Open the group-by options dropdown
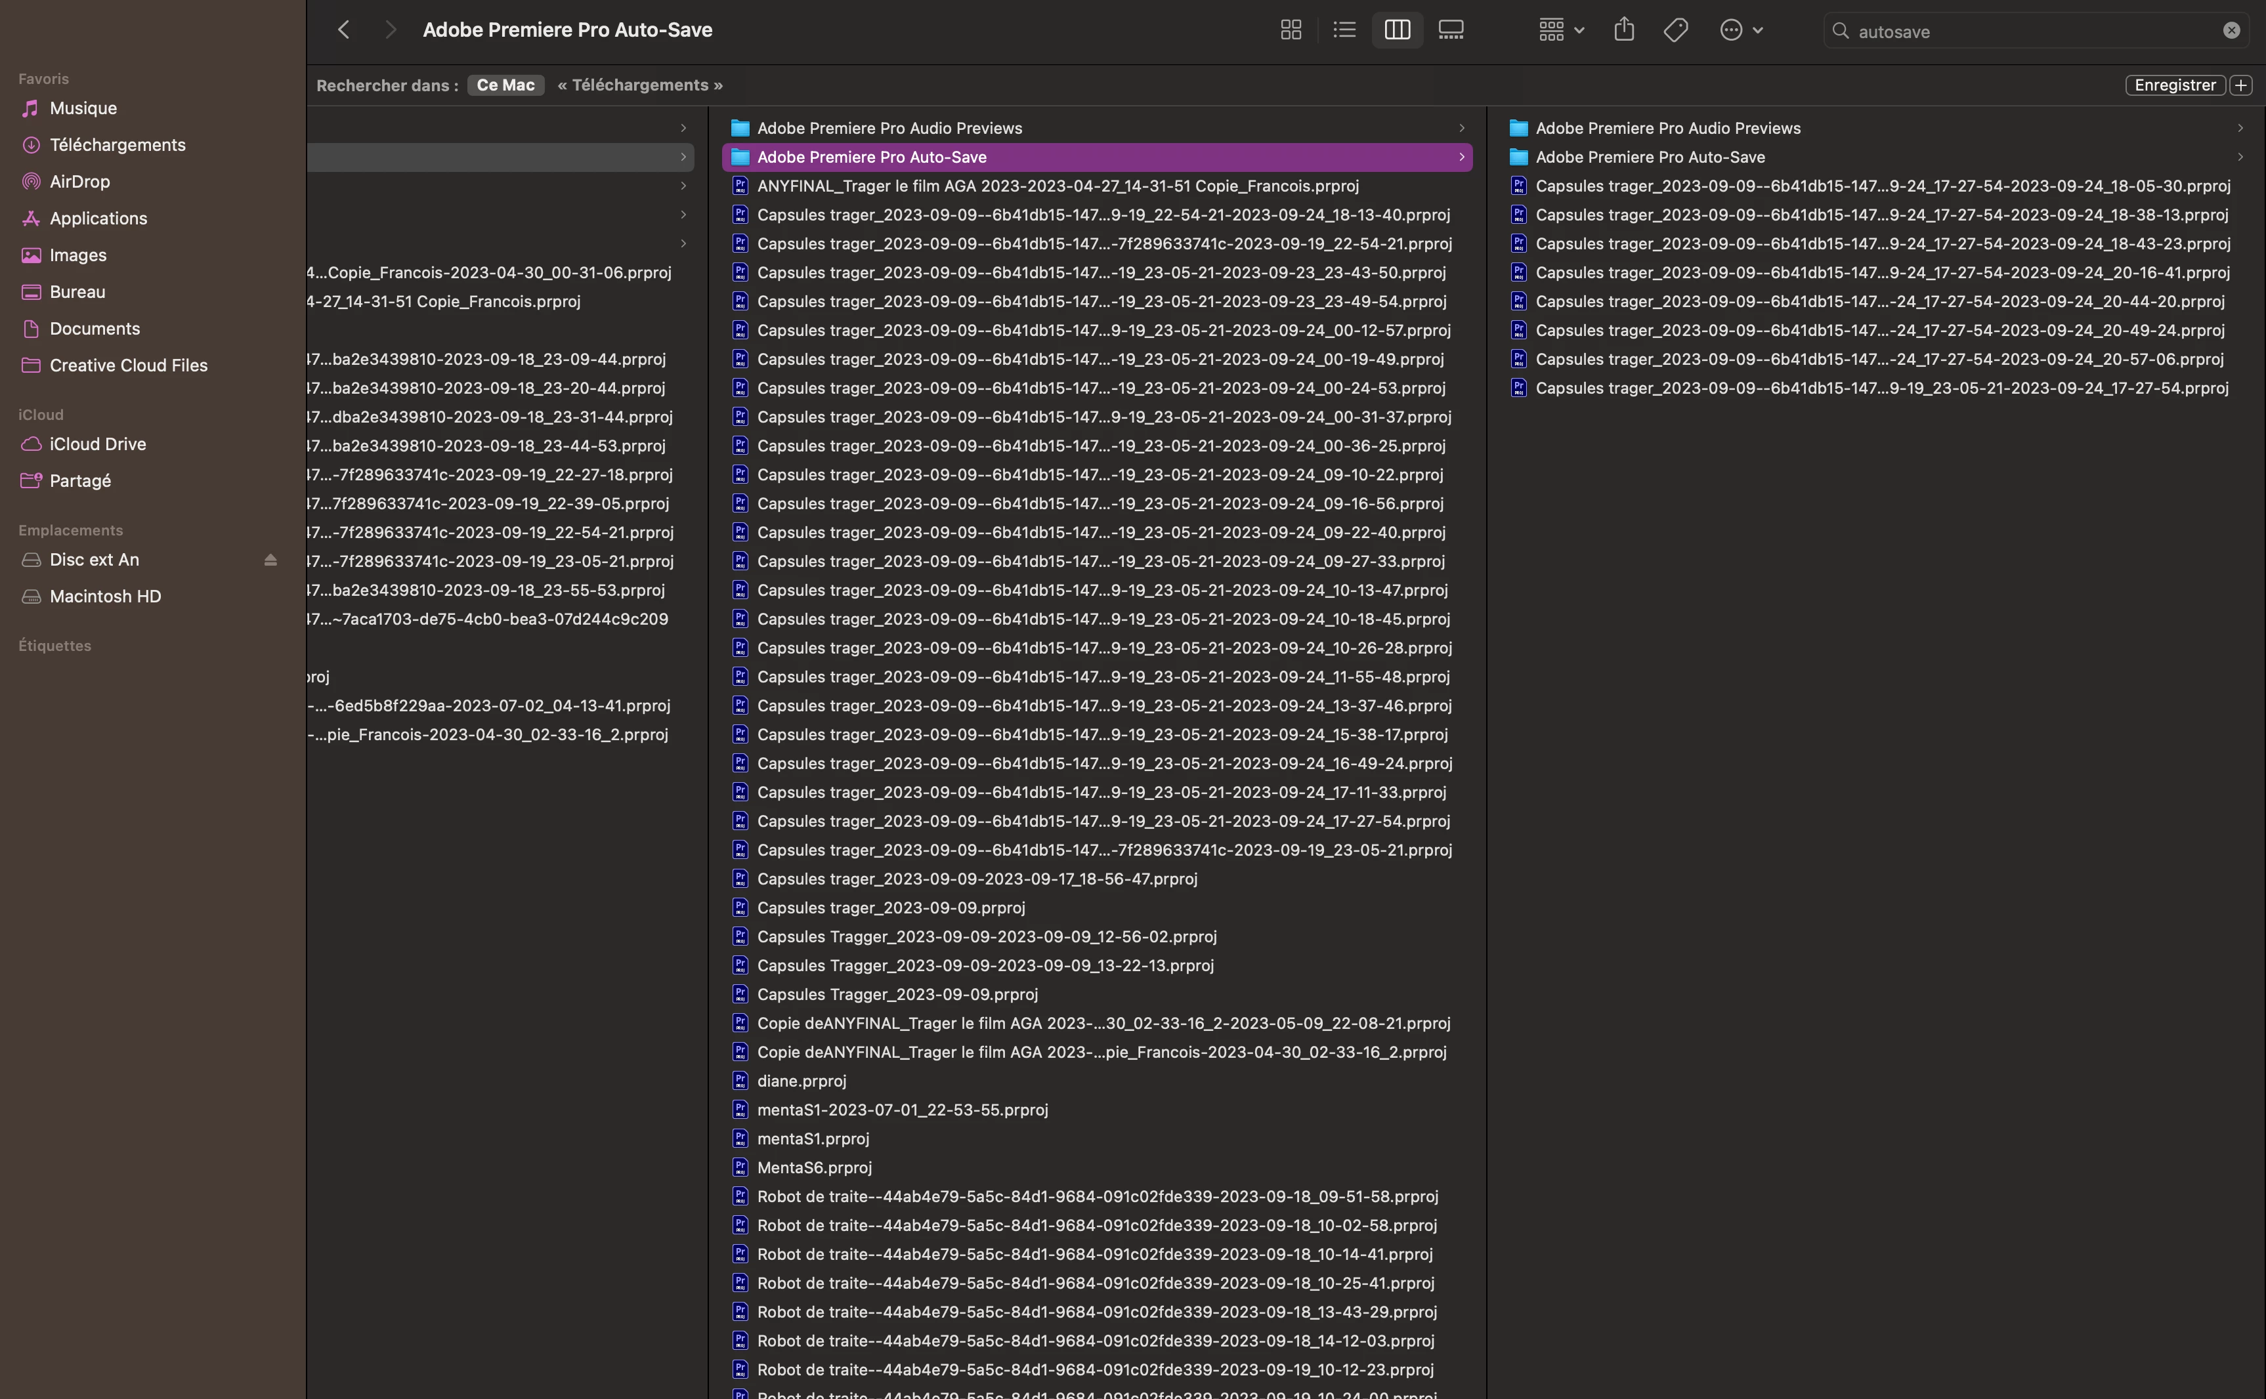Image resolution: width=2266 pixels, height=1399 pixels. click(1562, 31)
